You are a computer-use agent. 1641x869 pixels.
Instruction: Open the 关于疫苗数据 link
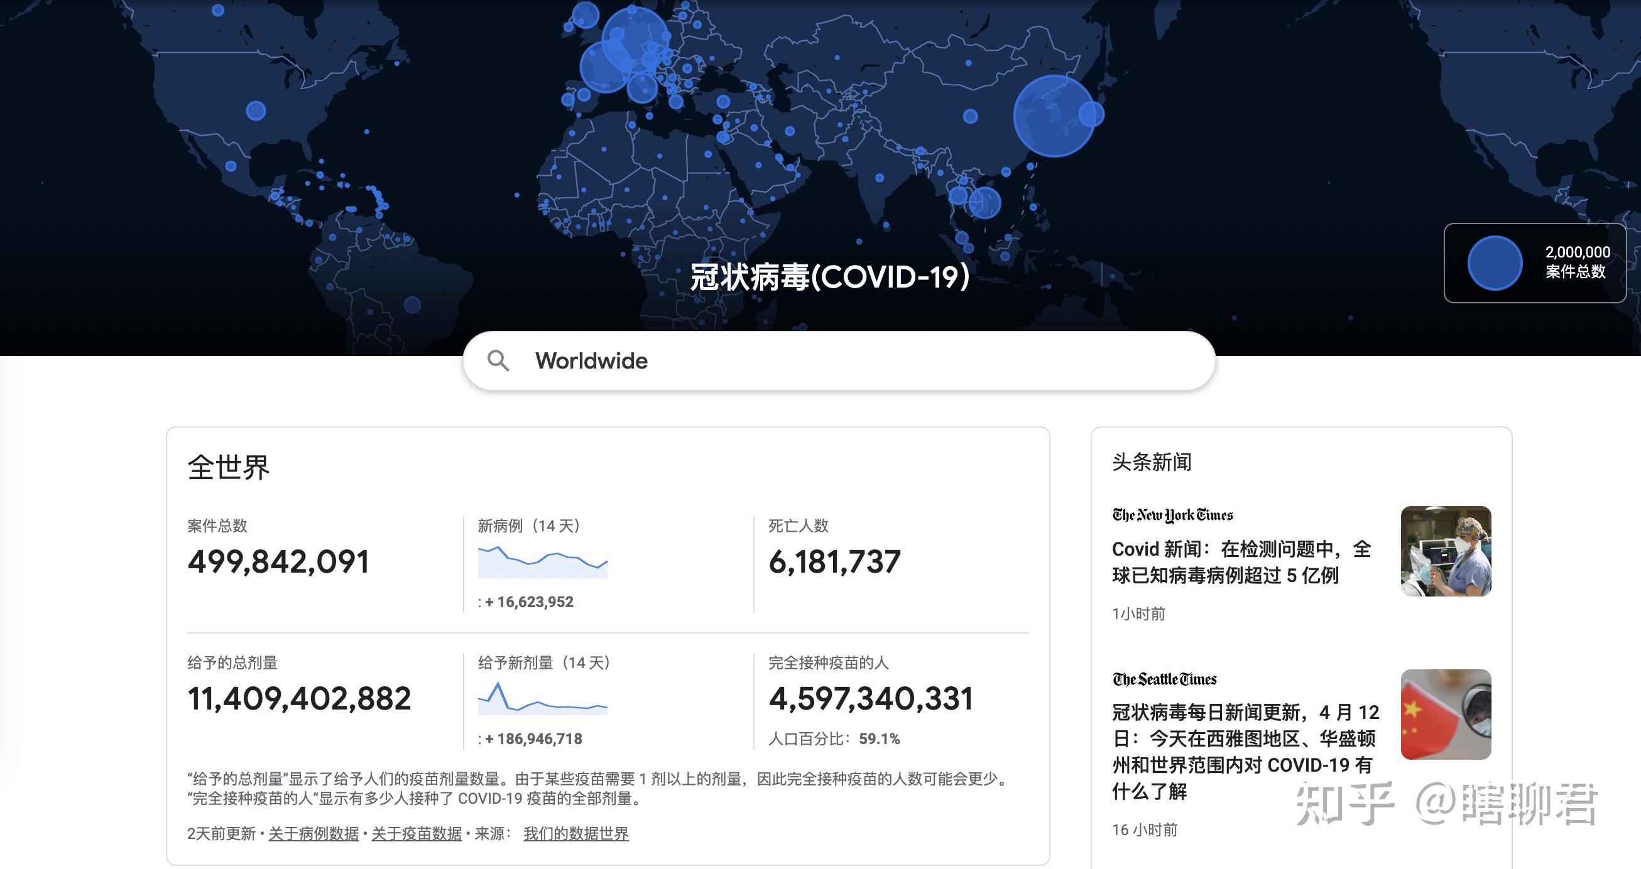click(417, 833)
